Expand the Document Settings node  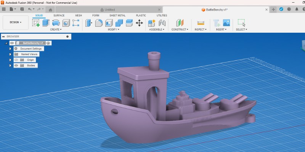[10, 49]
